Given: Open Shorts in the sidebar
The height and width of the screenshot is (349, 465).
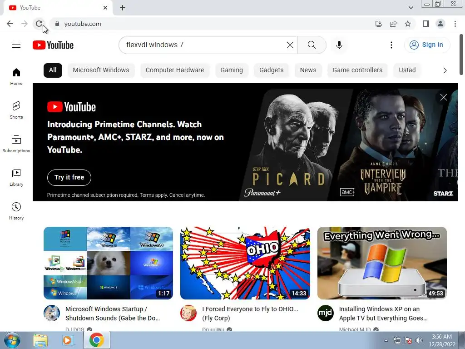Looking at the screenshot, I should [16, 110].
